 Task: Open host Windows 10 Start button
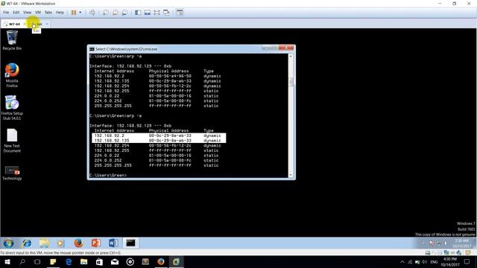click(7, 261)
